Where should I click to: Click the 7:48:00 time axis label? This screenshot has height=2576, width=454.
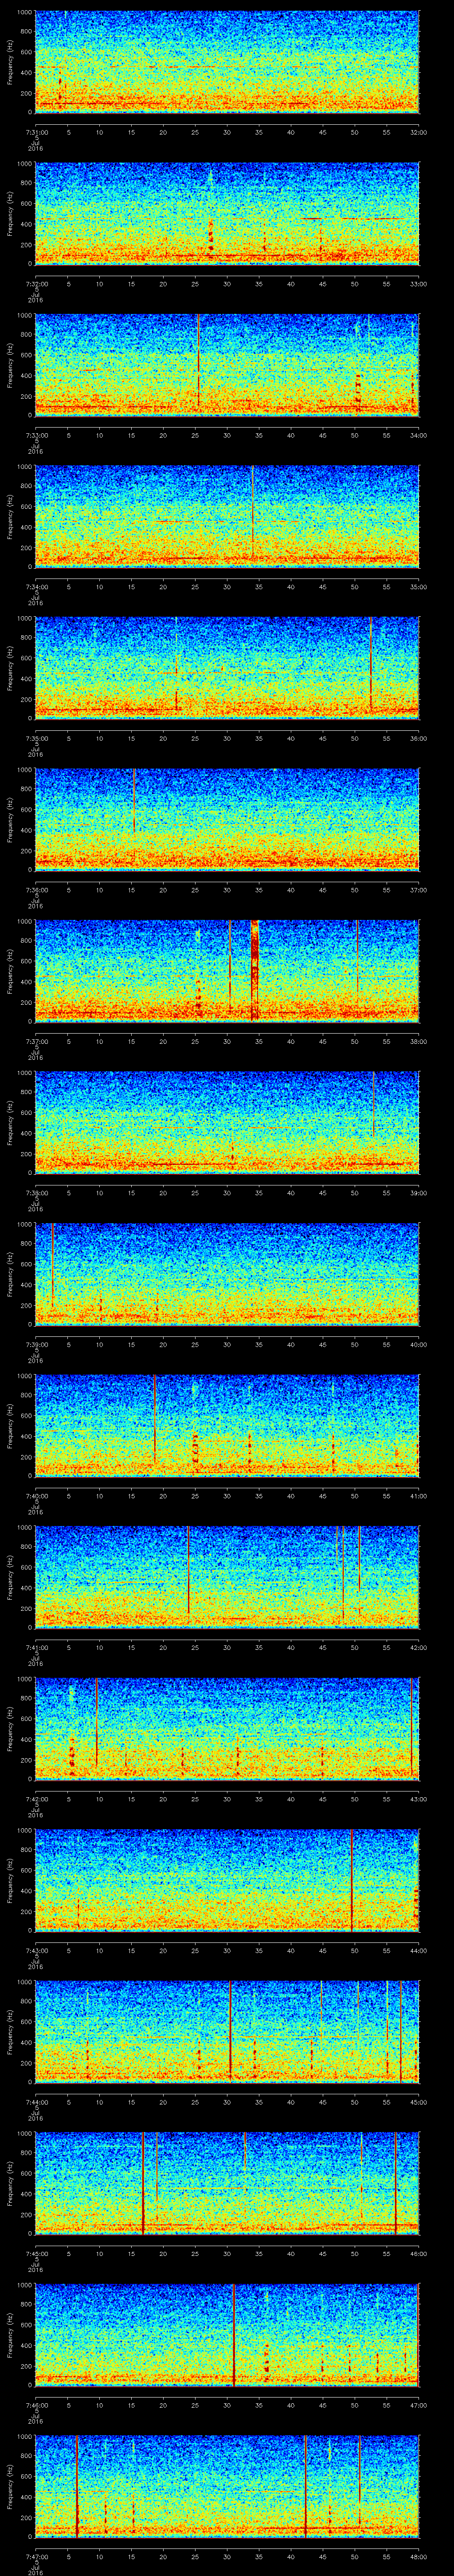418,2556
